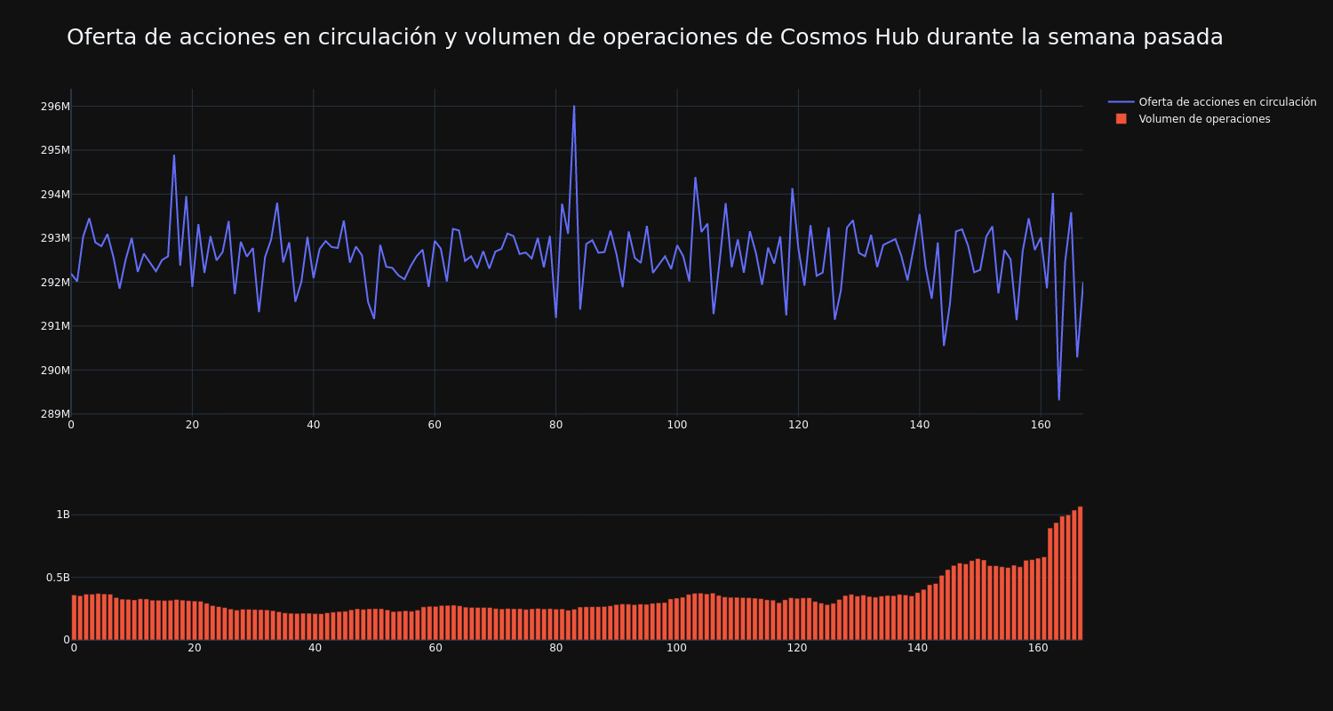Click the 290M y-axis label
The width and height of the screenshot is (1333, 711).
click(55, 371)
